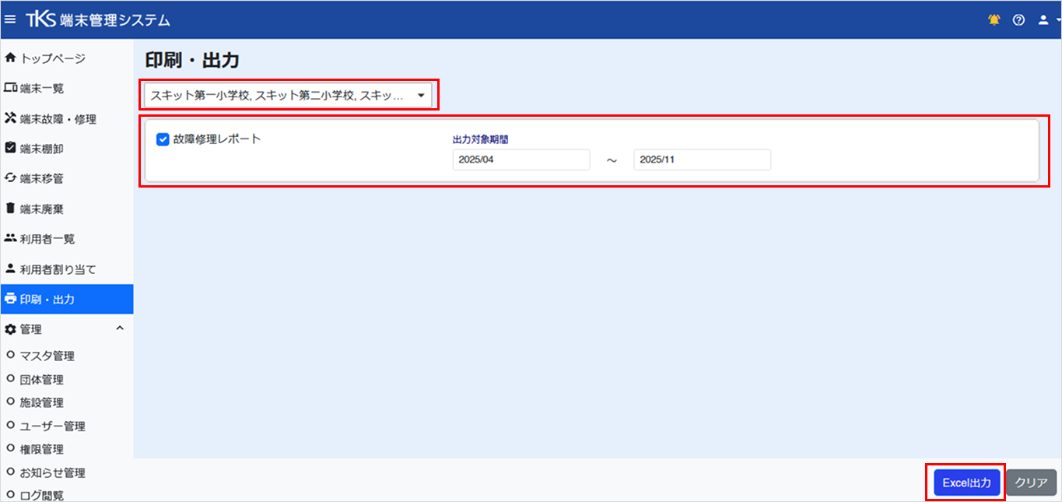Open マスタ管理 under 管理
Screen dimensions: 1062x502
pyautogui.click(x=47, y=356)
